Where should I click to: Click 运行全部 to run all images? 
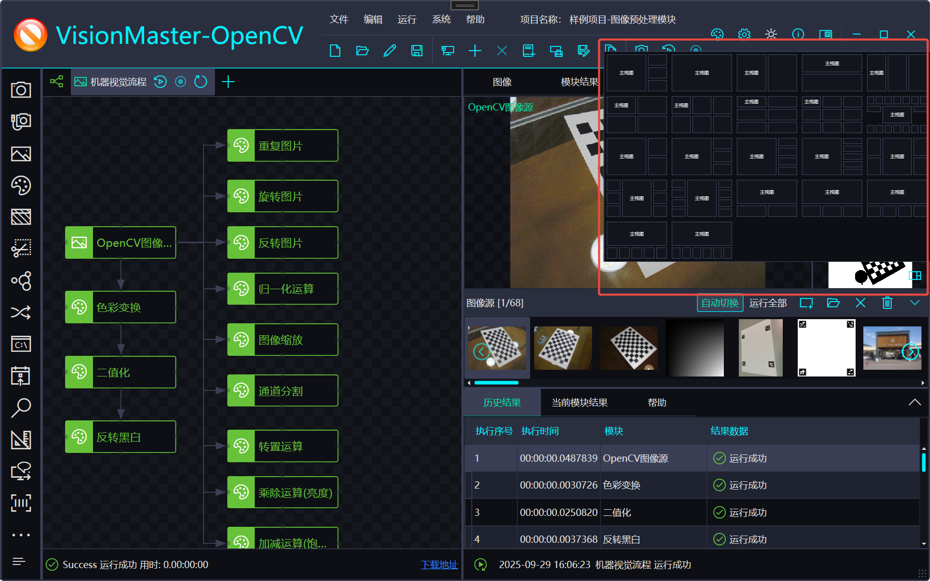click(x=768, y=303)
